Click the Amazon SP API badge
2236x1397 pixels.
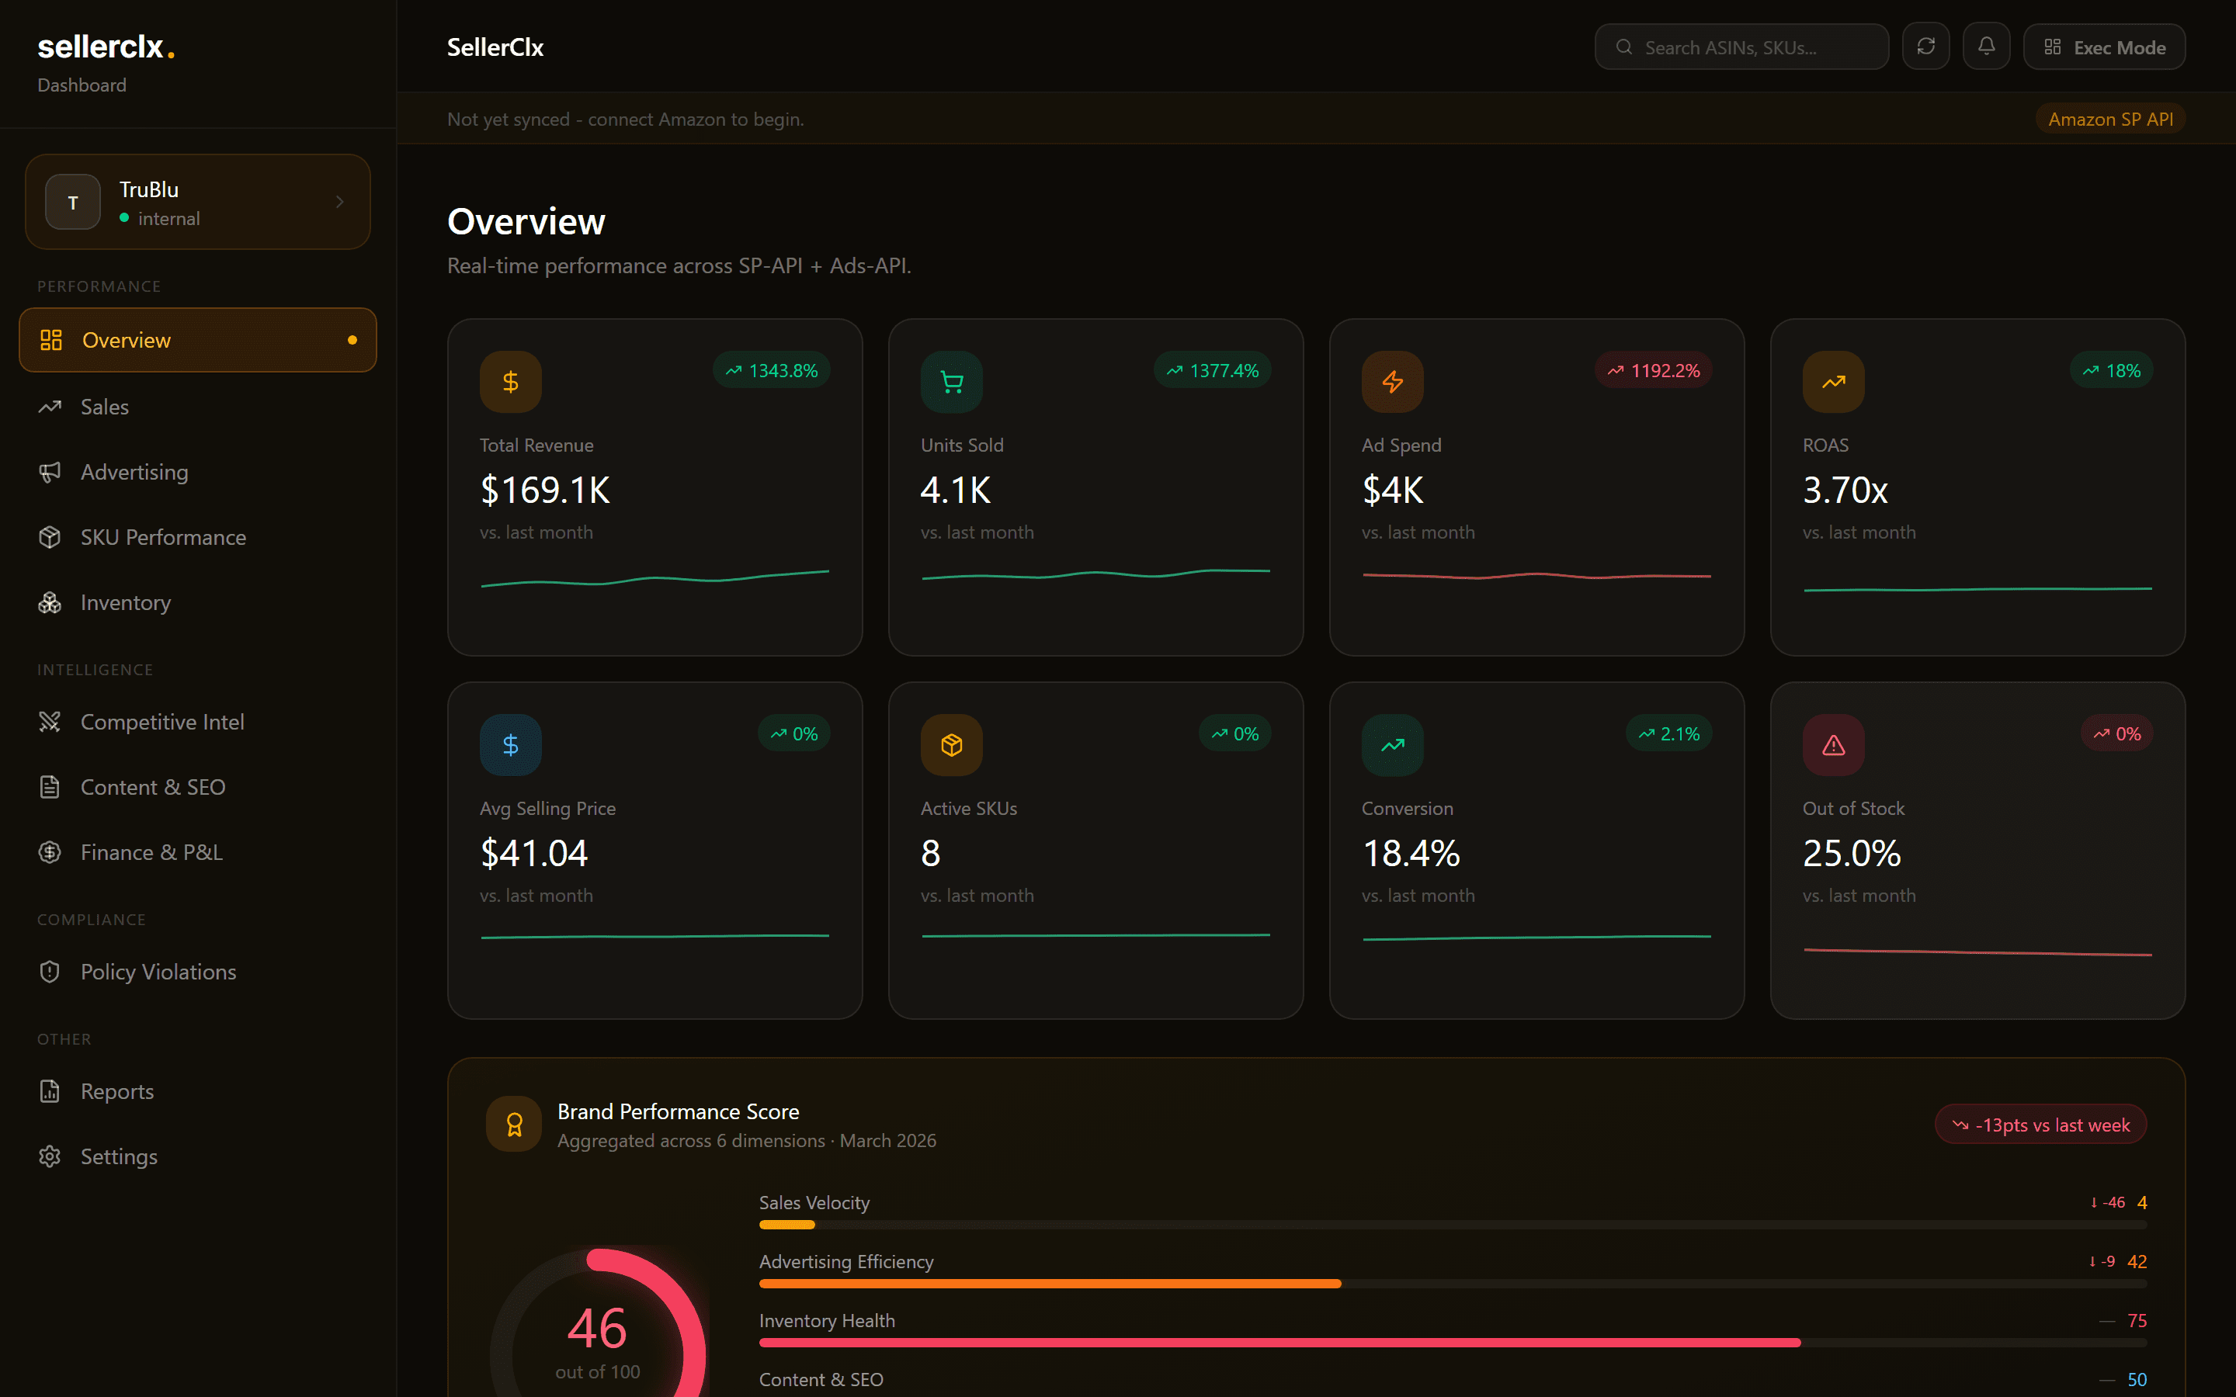[2110, 120]
